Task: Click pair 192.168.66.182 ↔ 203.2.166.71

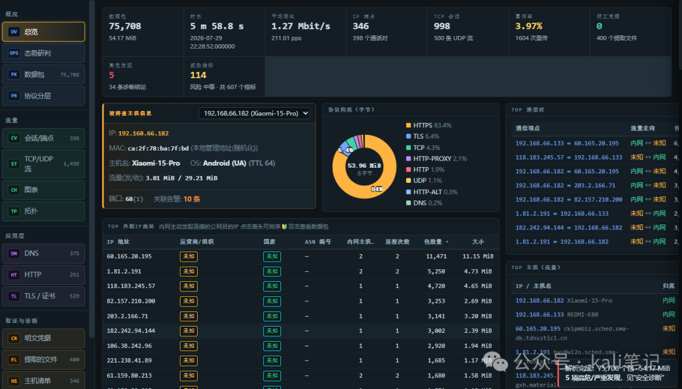Action: [x=565, y=185]
